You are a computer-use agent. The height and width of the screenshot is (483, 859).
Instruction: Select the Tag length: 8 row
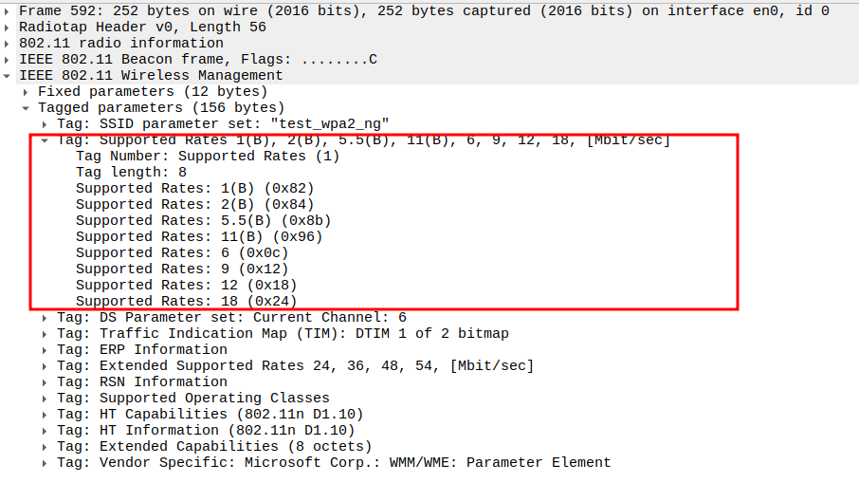tap(131, 173)
